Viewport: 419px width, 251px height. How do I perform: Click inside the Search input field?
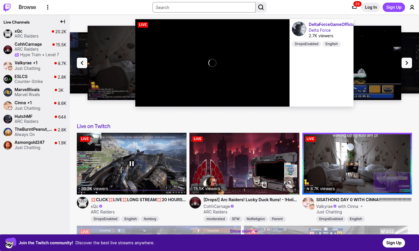[x=204, y=7]
